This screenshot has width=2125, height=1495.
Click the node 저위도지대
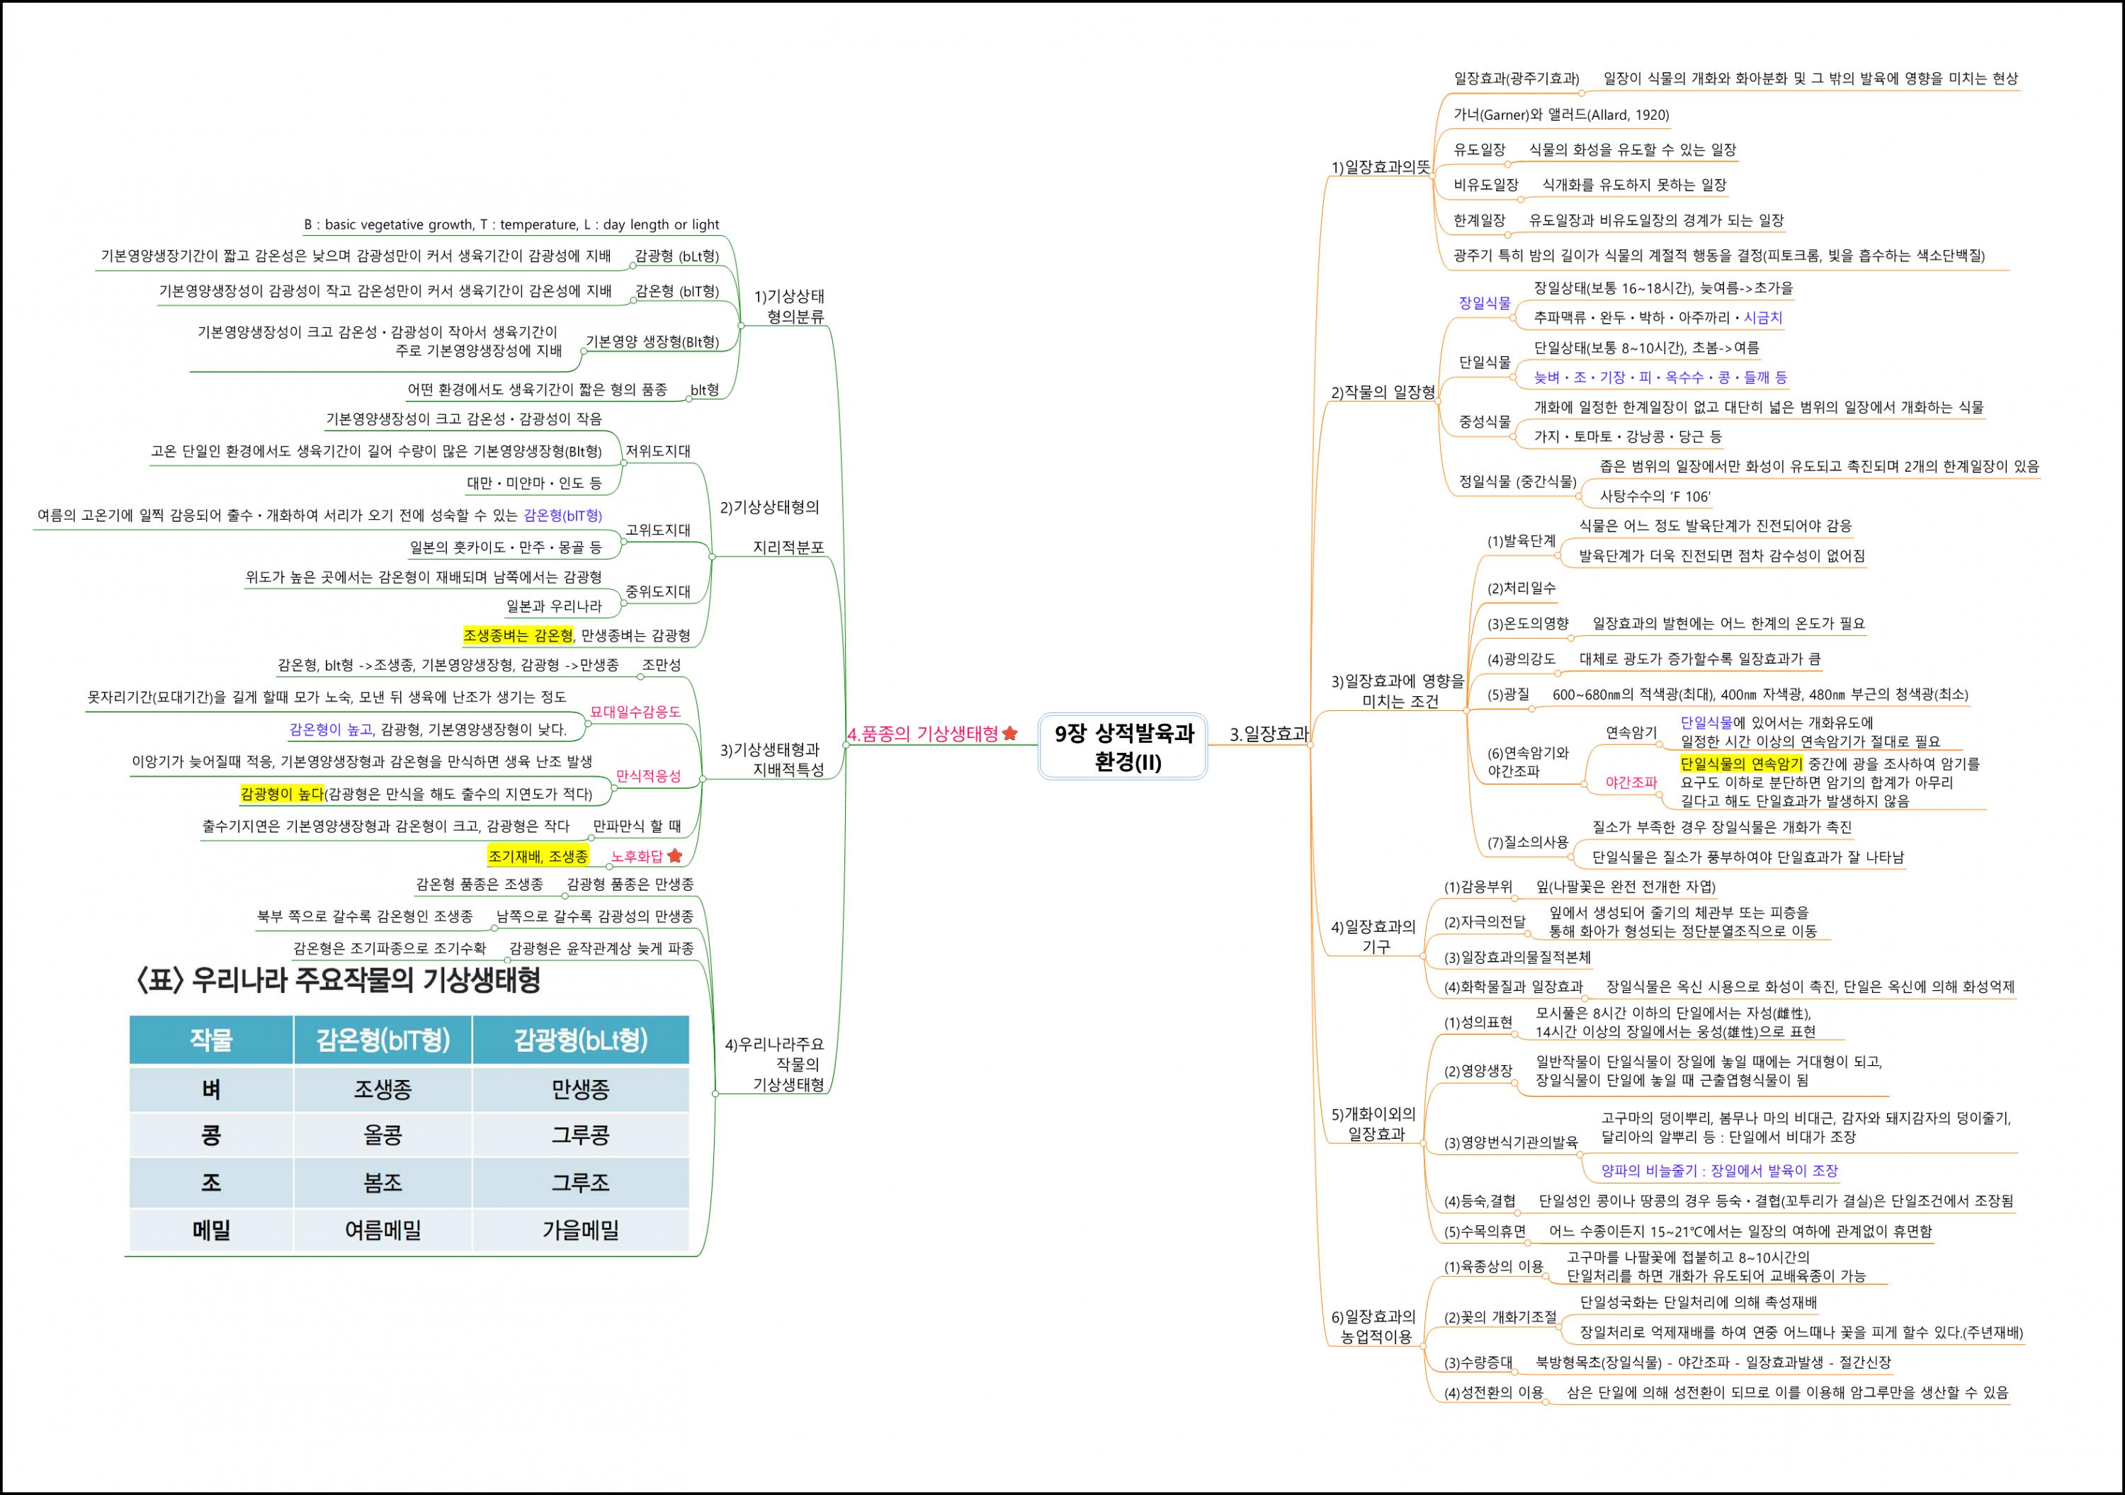[x=658, y=450]
